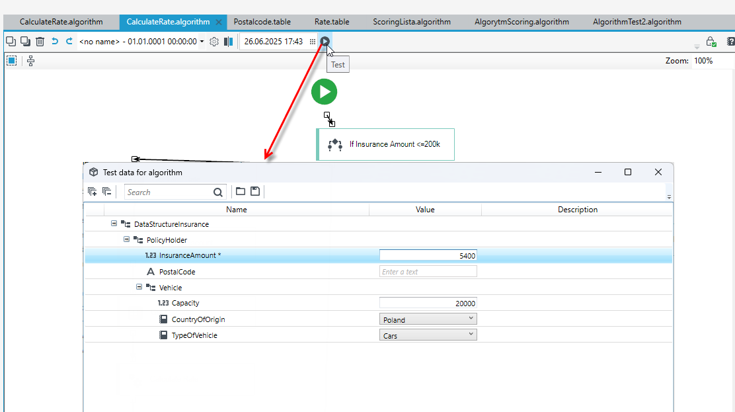Click the help question mark icon
The height and width of the screenshot is (412, 735).
click(730, 41)
